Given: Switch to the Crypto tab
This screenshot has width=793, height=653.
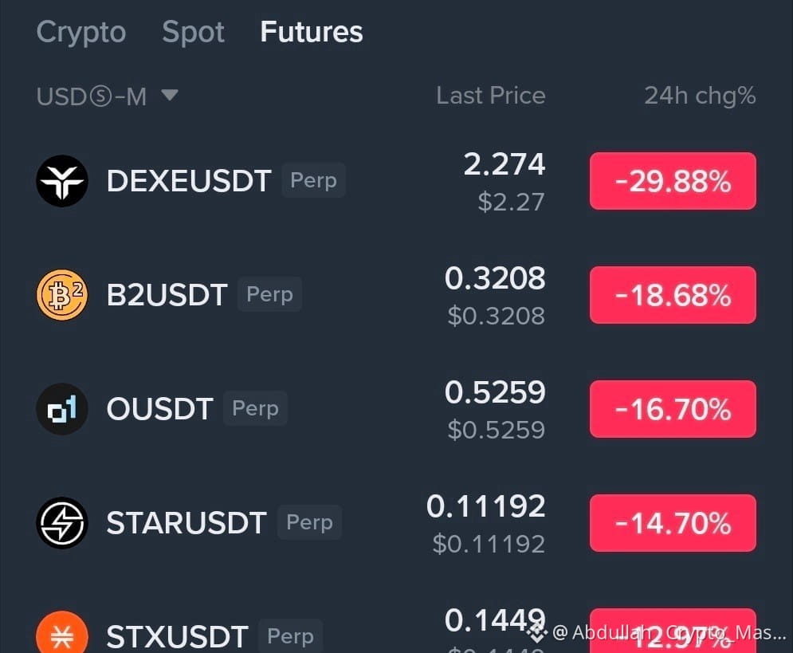Looking at the screenshot, I should [81, 32].
